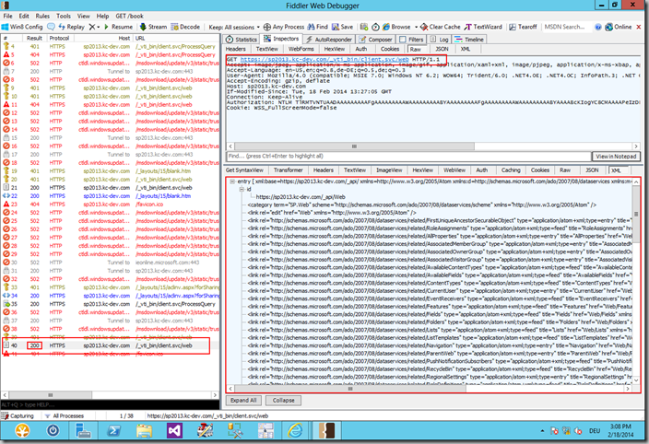The height and width of the screenshot is (444, 649).
Task: Save sessions using the Save icon
Action: [342, 27]
